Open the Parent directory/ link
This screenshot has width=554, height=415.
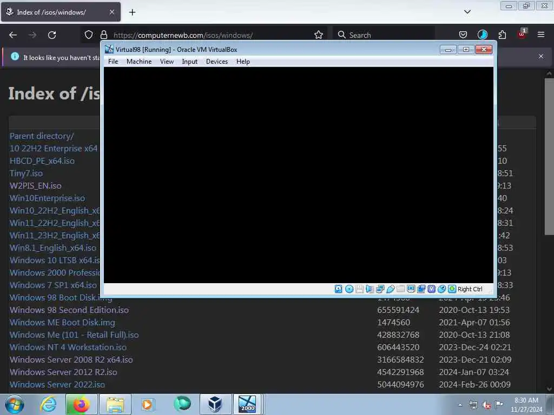42,136
